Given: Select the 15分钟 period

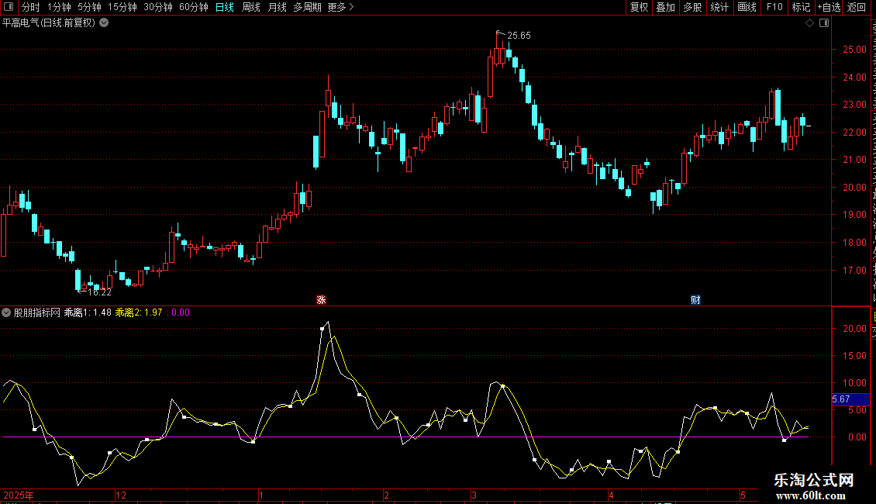Looking at the screenshot, I should [x=122, y=7].
